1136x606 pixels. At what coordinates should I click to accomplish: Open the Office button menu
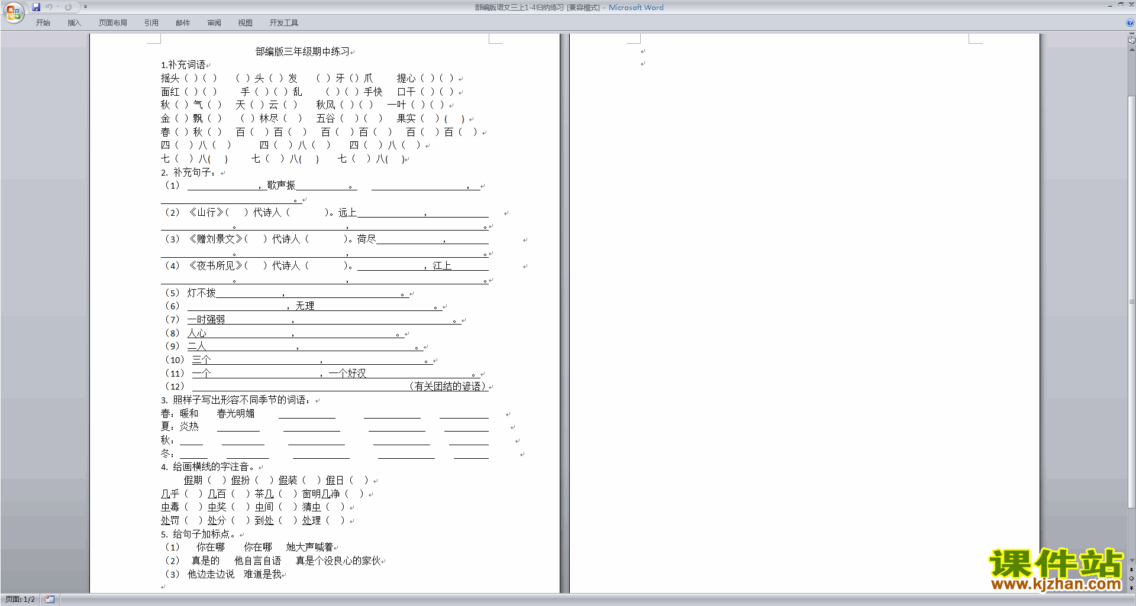click(x=13, y=12)
